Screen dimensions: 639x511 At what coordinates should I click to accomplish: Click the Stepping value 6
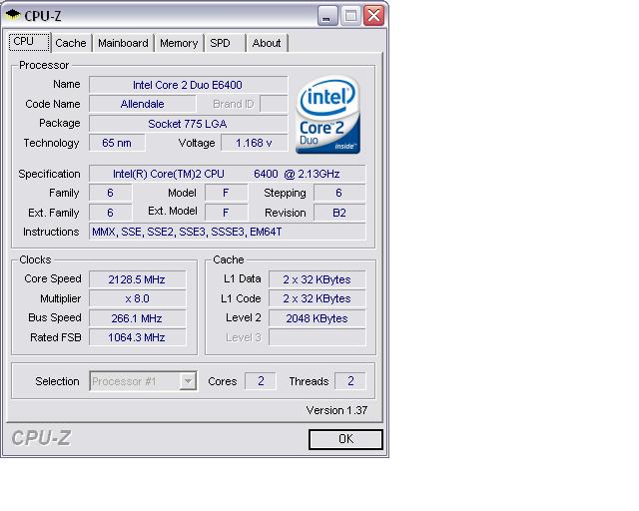339,193
